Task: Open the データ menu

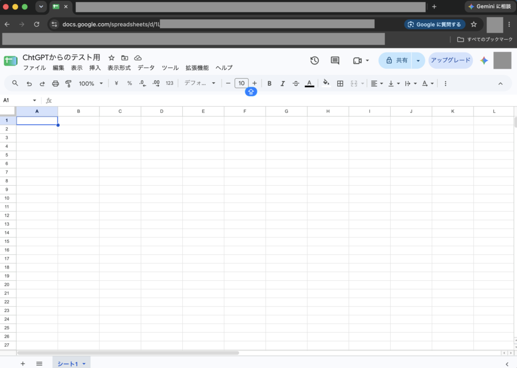Action: [x=146, y=68]
